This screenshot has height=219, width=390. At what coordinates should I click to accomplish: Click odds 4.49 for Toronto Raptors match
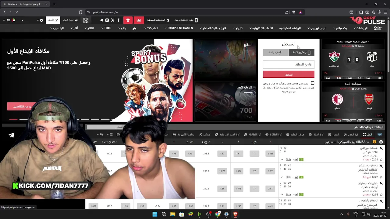270,206
